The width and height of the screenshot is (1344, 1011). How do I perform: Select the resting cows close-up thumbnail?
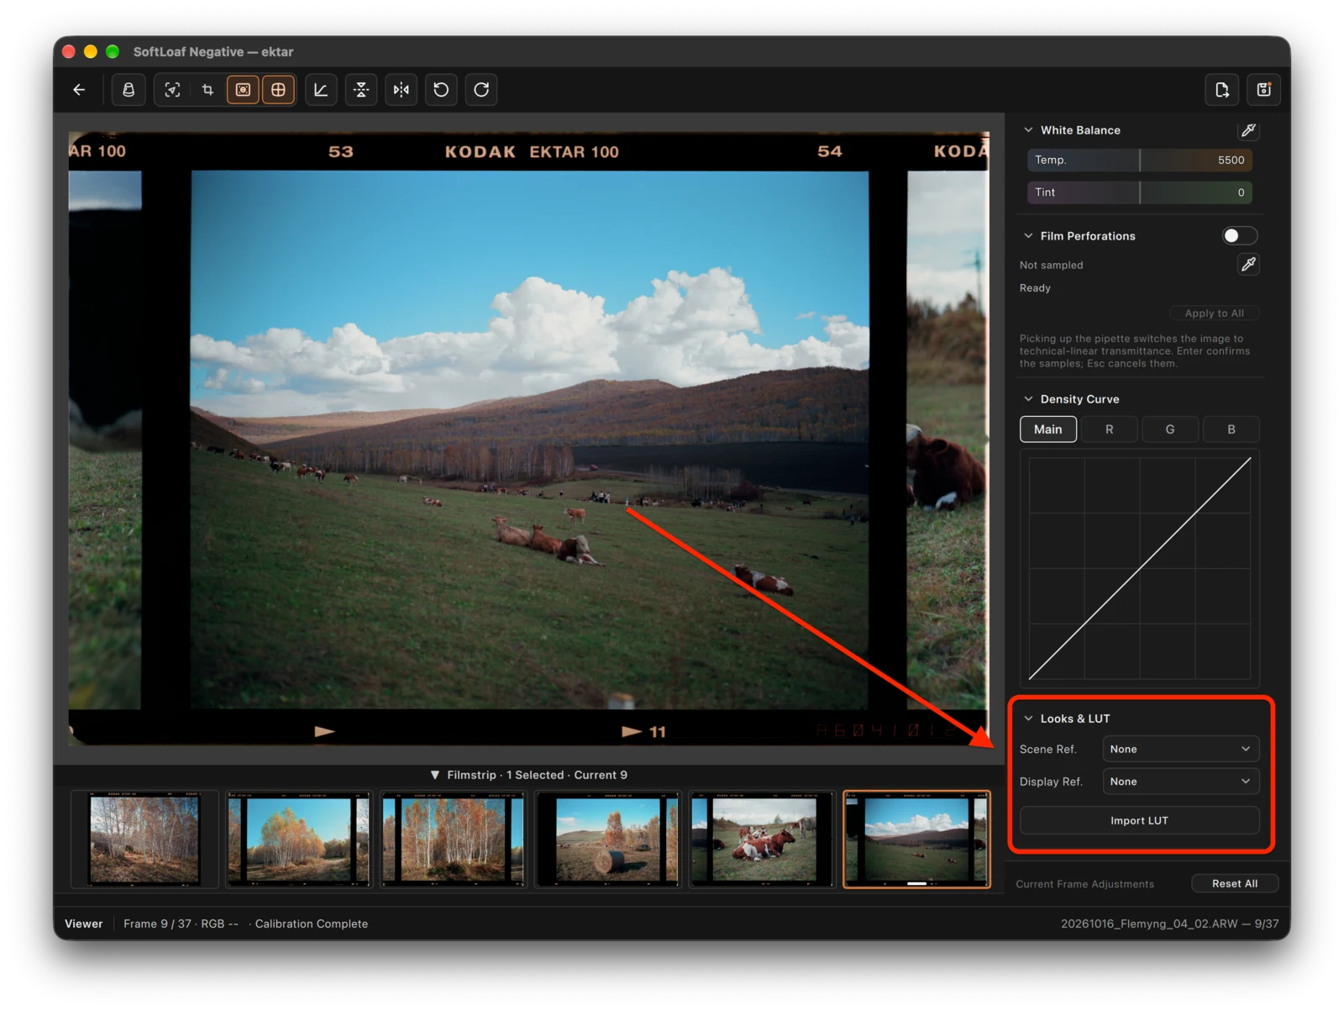pyautogui.click(x=763, y=840)
